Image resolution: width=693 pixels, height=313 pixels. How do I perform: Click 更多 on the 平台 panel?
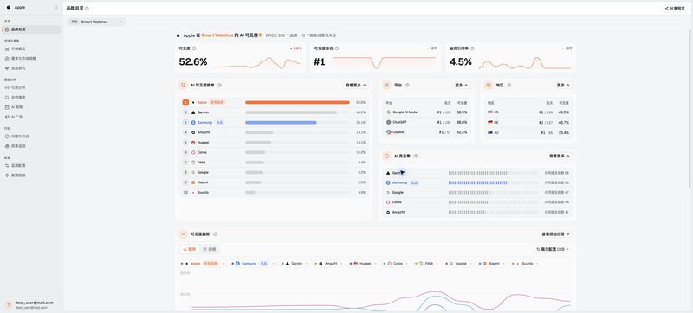(x=461, y=86)
